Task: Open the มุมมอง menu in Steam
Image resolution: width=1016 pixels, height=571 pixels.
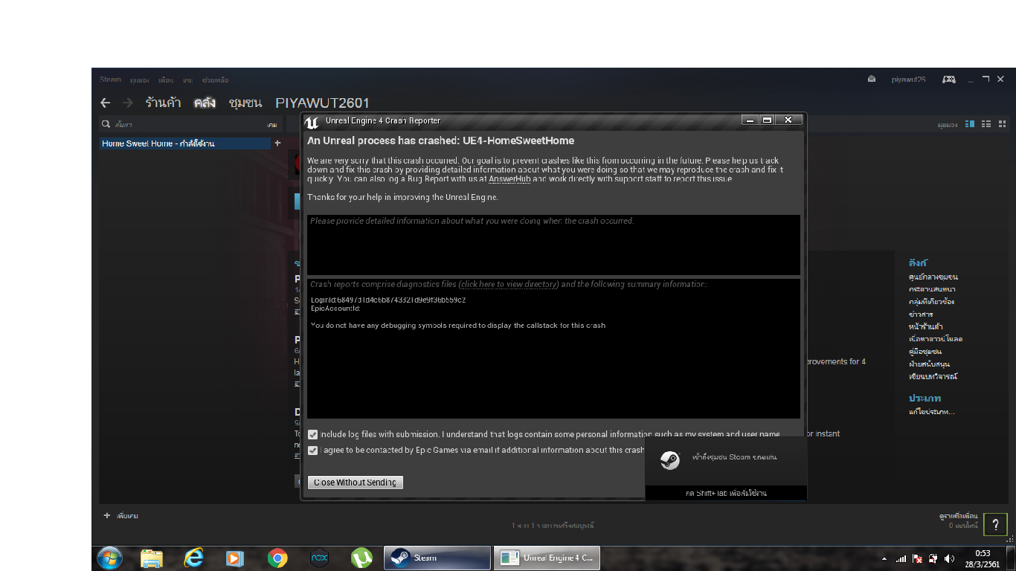Action: click(x=139, y=80)
